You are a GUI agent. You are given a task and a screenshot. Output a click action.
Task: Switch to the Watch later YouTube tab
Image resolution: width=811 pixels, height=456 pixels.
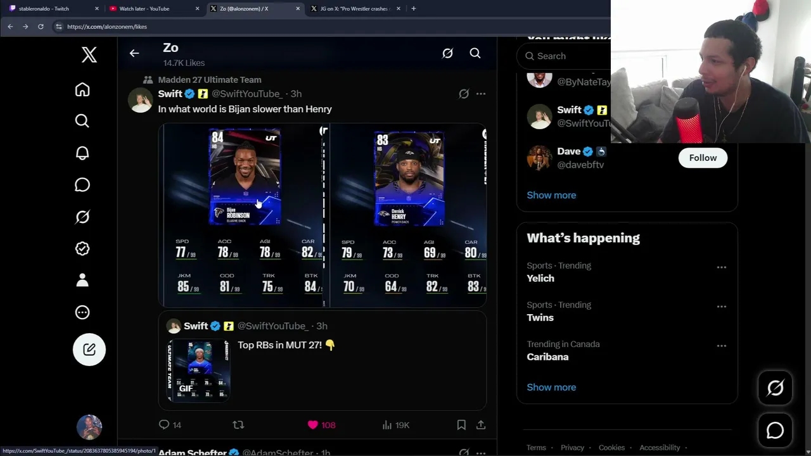point(154,9)
